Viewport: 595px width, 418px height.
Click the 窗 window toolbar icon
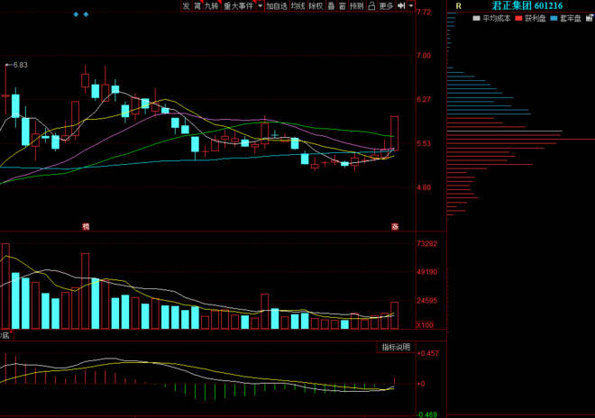(x=343, y=5)
